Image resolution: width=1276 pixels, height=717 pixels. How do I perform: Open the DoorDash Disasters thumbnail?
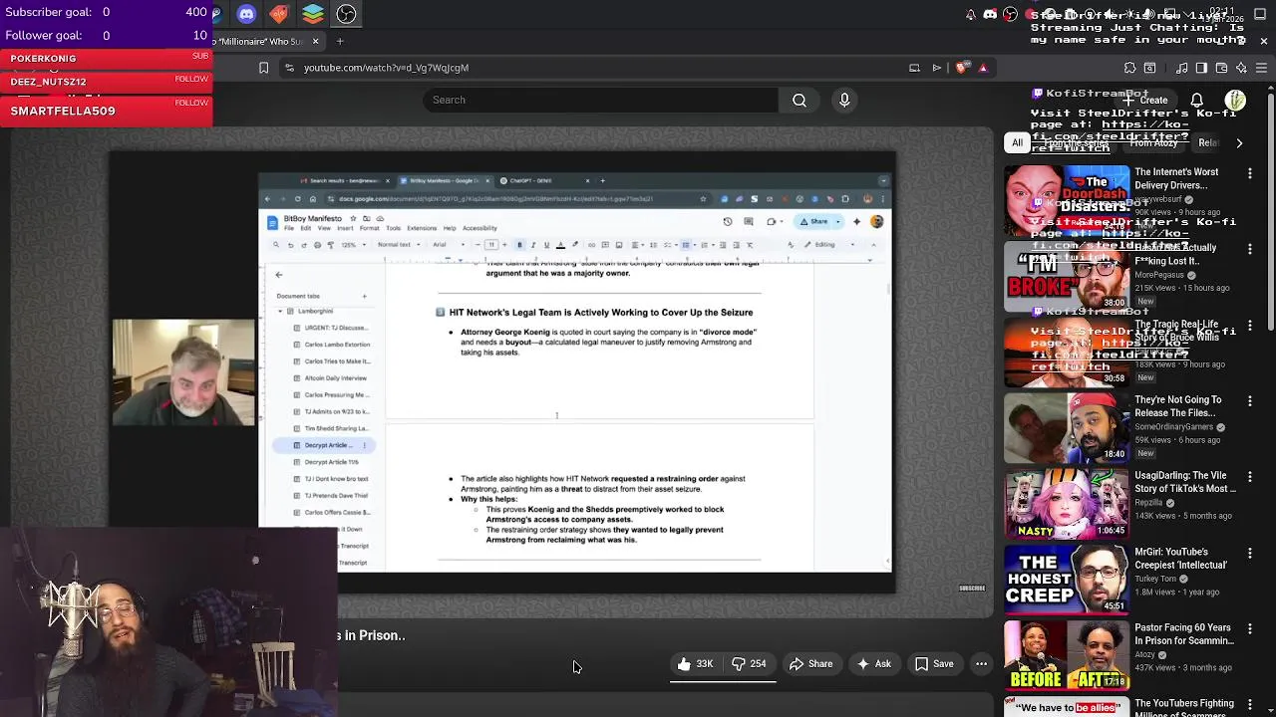(1067, 200)
